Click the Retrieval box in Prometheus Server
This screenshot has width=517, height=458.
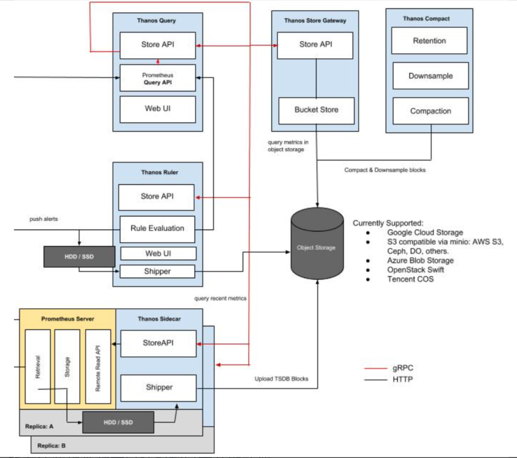38,366
